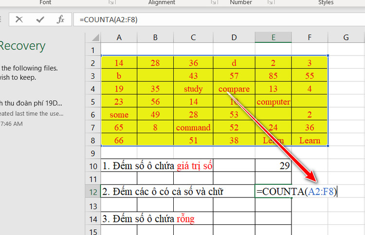Select row 9 header
This screenshot has height=235, width=365.
pyautogui.click(x=92, y=153)
